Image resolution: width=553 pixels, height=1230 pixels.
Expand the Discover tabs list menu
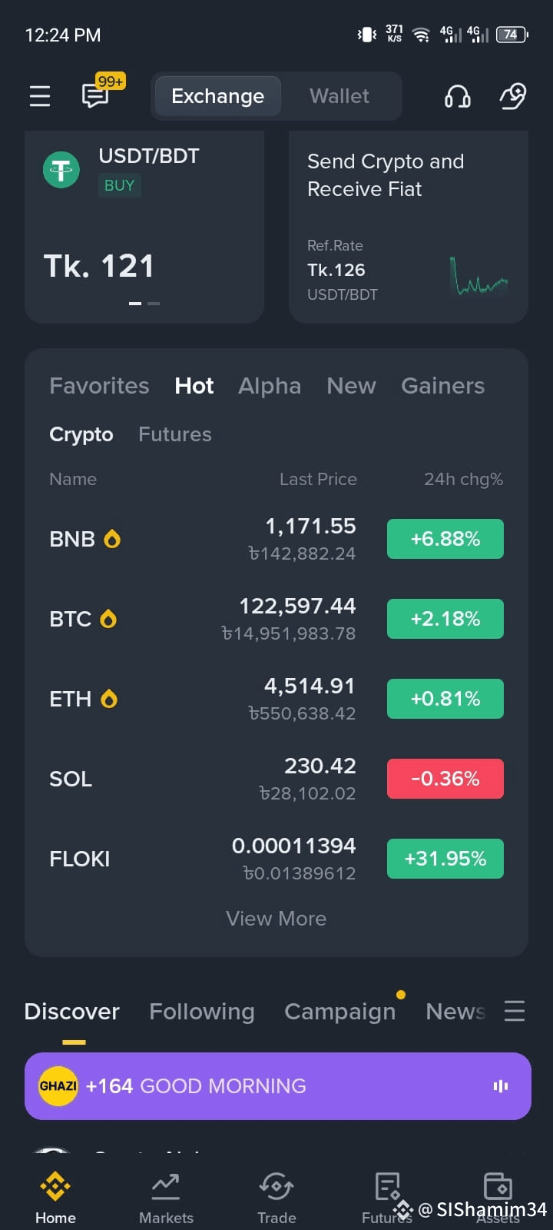[x=514, y=1011]
